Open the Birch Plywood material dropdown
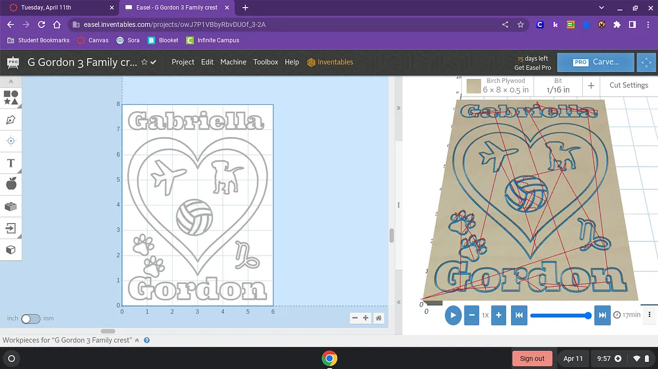Viewport: 658px width, 369px height. (498, 86)
